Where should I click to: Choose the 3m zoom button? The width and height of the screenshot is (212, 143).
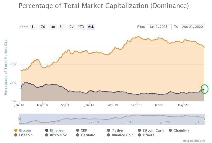point(62,27)
